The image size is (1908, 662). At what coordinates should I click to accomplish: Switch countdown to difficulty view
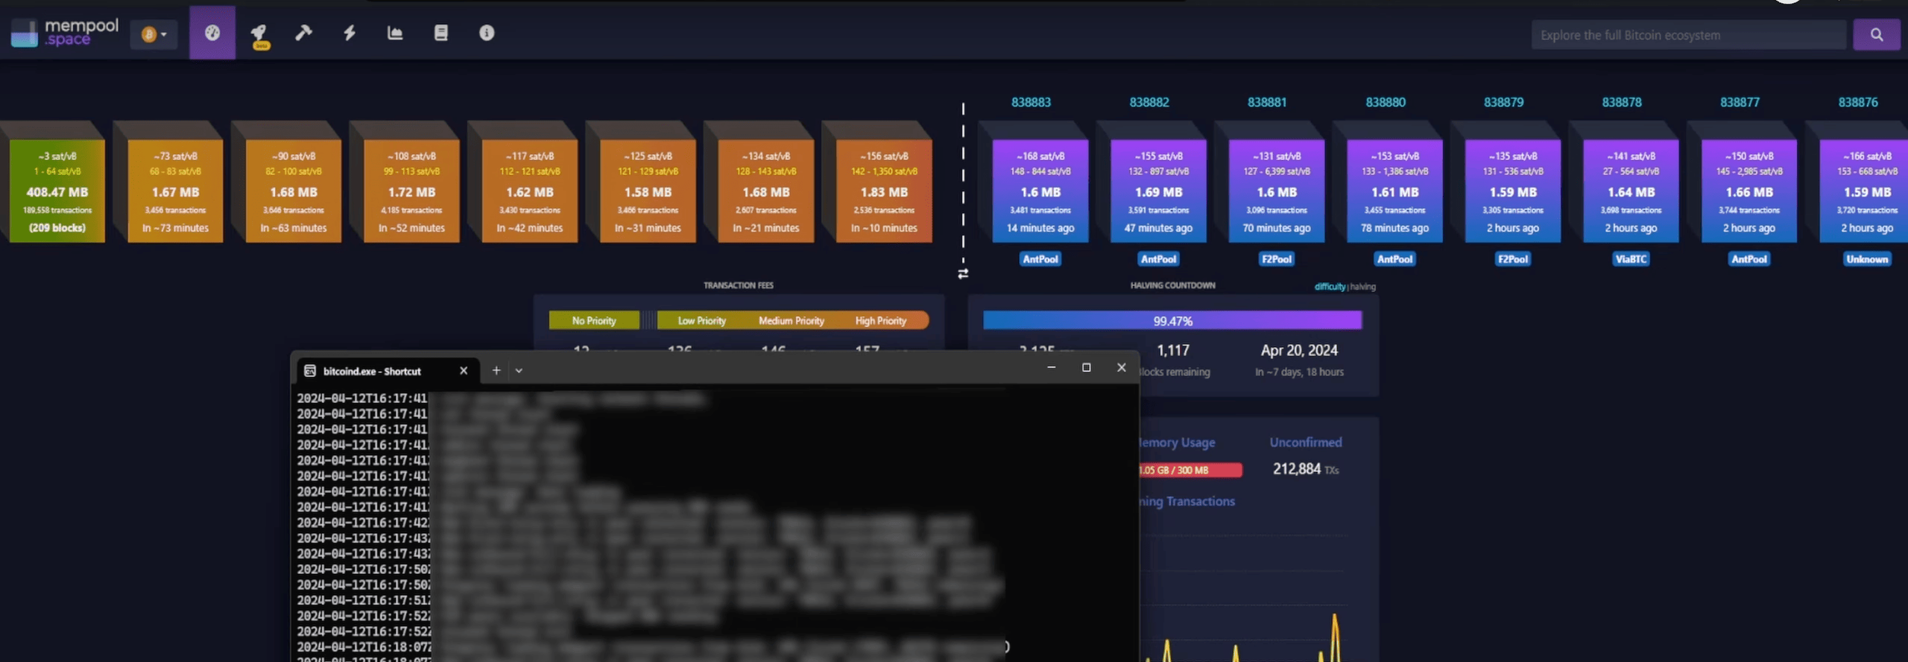(1330, 287)
